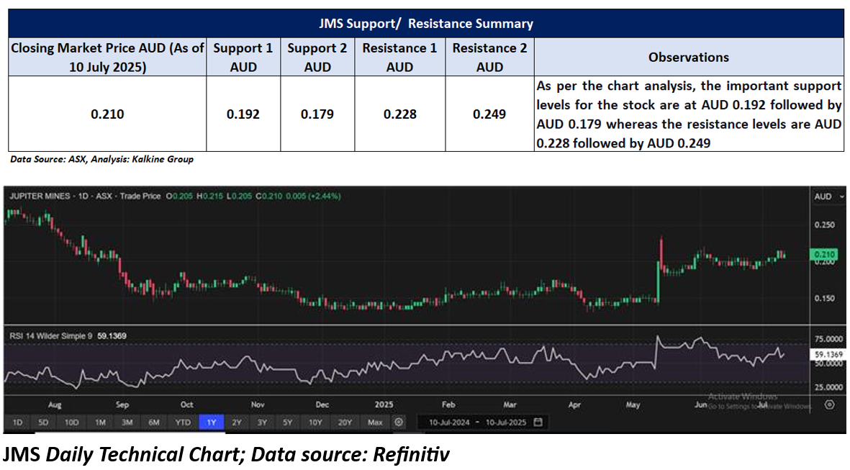Select the 0.192 Support 1 value cell
Image resolution: width=850 pixels, height=470 pixels.
[x=243, y=114]
